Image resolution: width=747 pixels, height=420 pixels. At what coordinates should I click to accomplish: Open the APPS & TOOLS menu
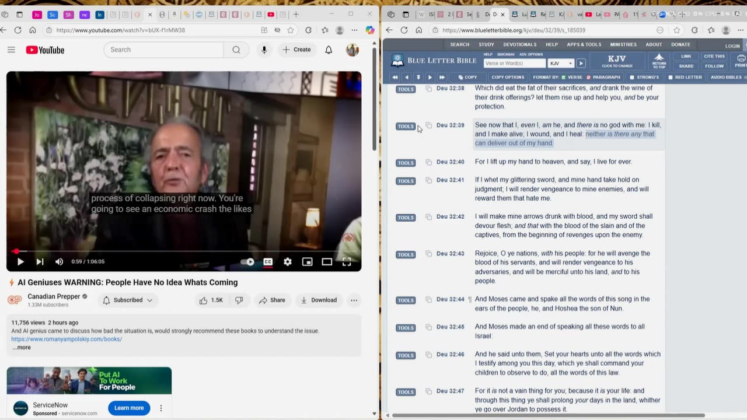coord(584,45)
